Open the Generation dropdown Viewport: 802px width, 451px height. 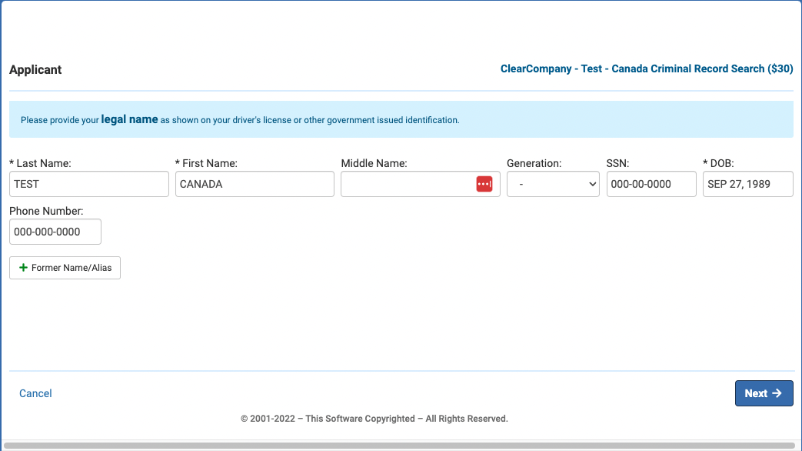point(553,184)
